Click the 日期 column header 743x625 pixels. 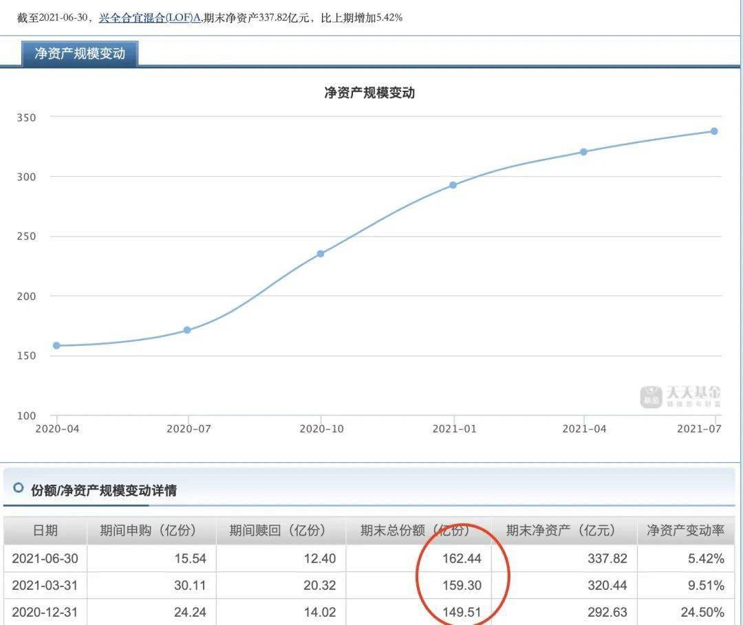click(45, 531)
